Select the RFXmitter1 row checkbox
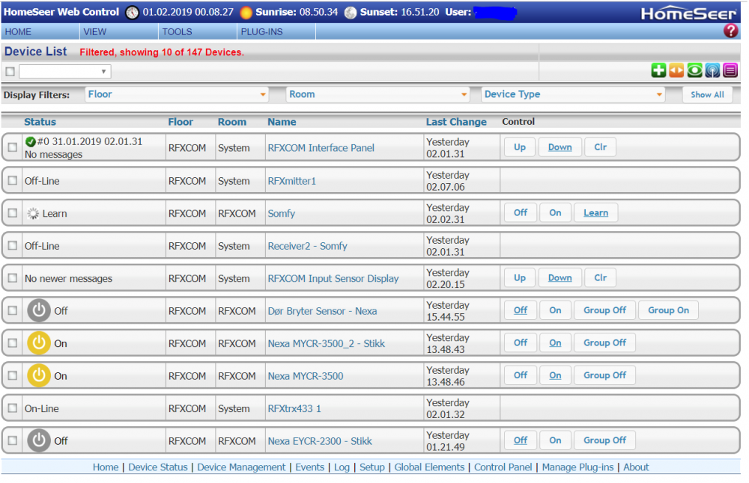This screenshot has height=483, width=749. [12, 181]
